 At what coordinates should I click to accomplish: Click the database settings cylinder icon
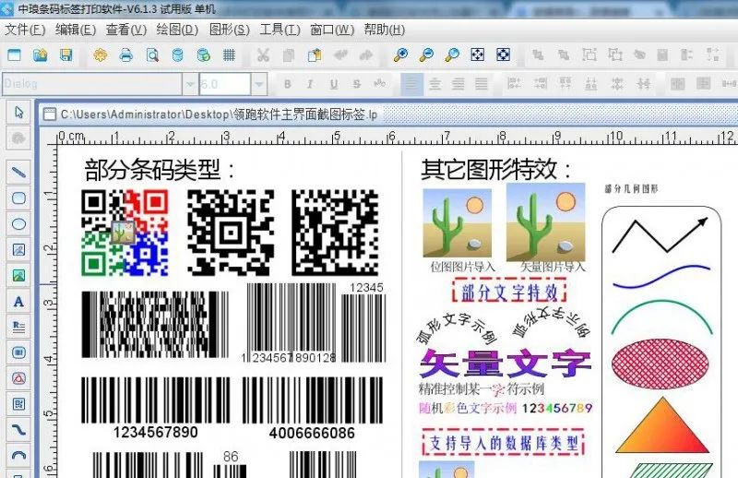pyautogui.click(x=177, y=55)
